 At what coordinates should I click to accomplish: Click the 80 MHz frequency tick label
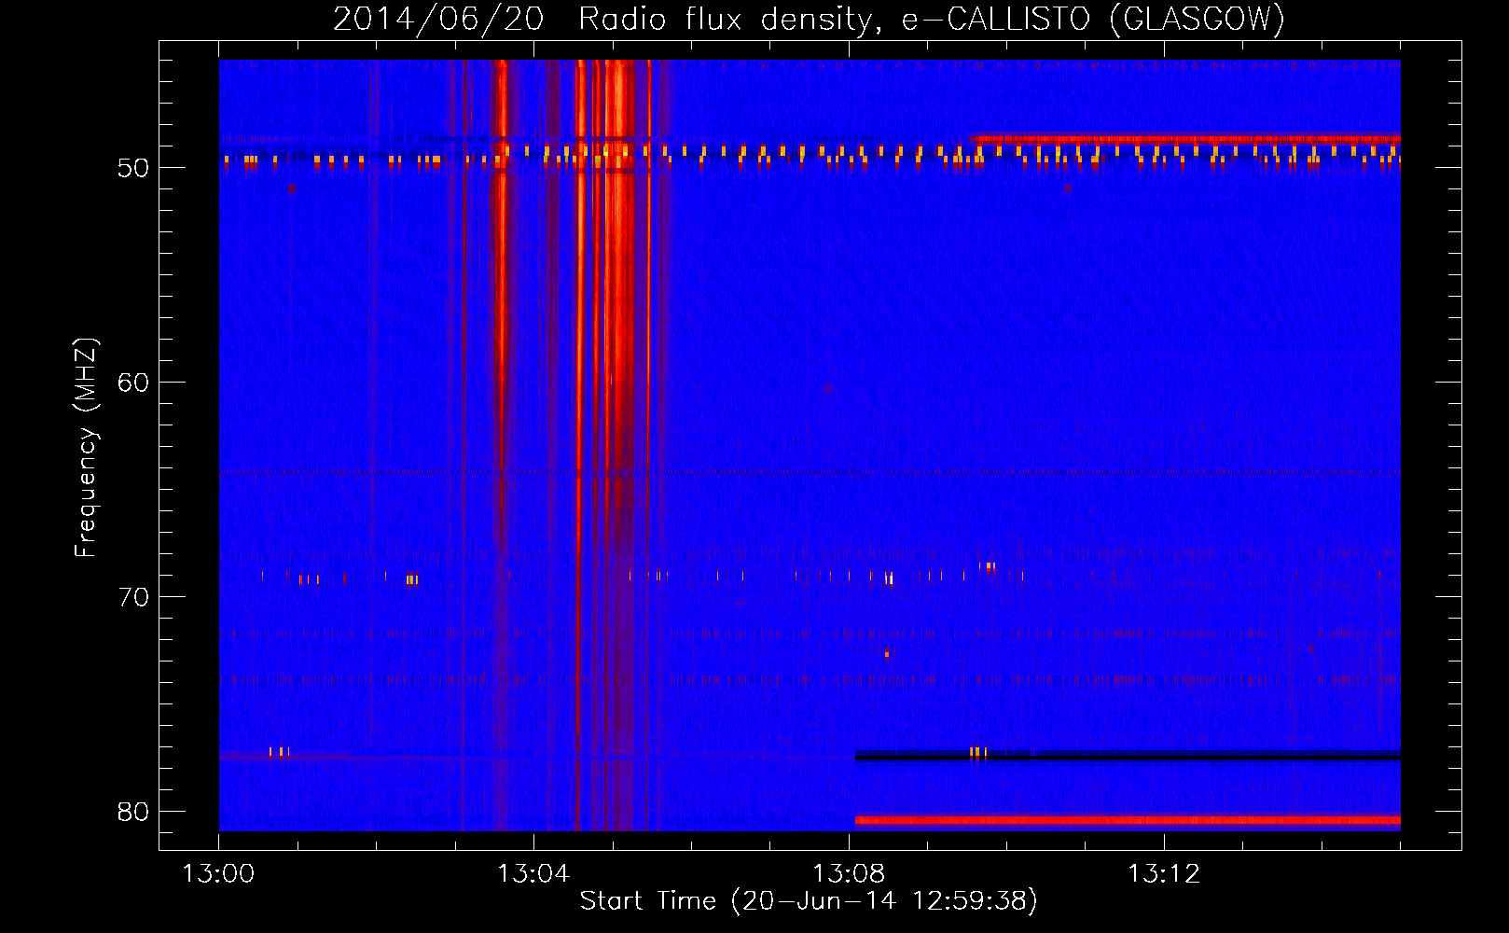pos(133,812)
